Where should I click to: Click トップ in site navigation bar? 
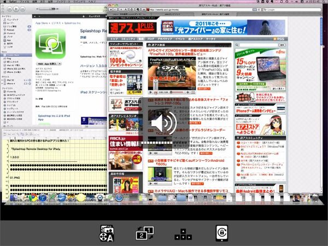[x=114, y=39]
